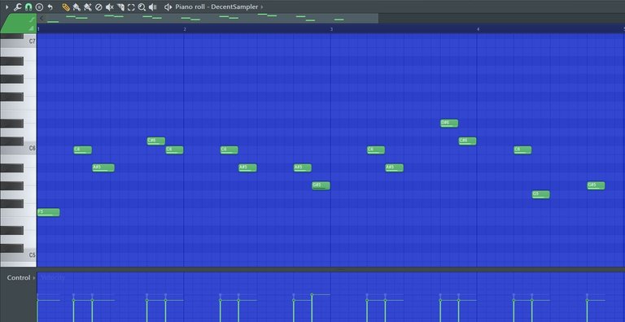
Task: Open the piano roll options arrow menu
Action: click(x=7, y=7)
